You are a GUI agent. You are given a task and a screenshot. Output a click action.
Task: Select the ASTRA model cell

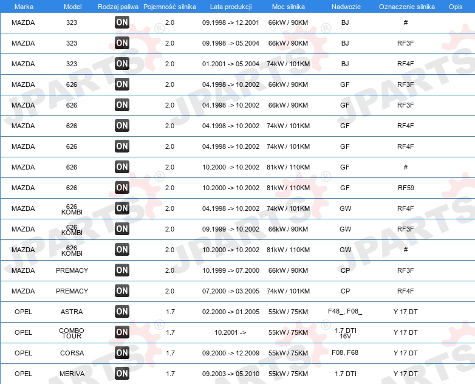click(x=72, y=312)
